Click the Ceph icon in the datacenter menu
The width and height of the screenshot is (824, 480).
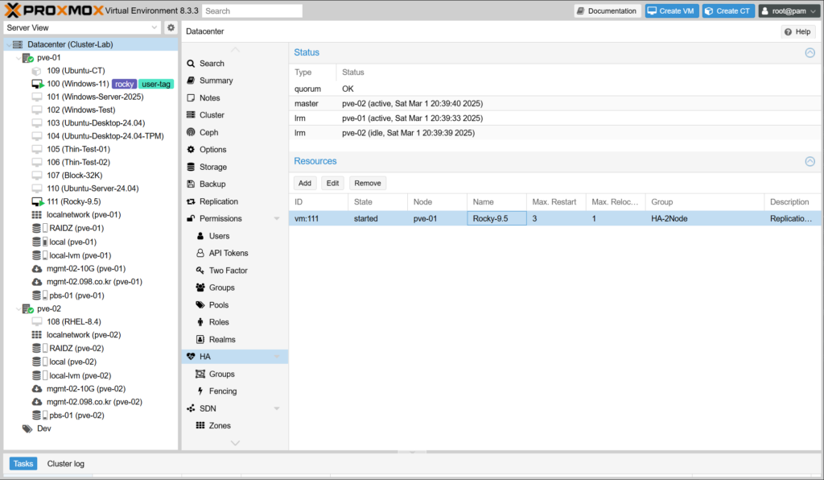click(191, 132)
